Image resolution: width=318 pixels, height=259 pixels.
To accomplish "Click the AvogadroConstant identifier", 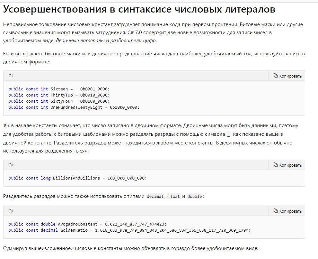I will pos(78,224).
